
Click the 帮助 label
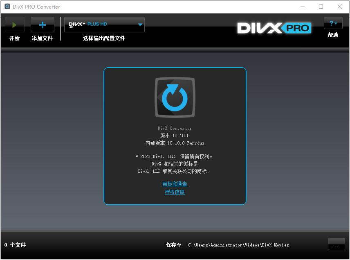pyautogui.click(x=333, y=35)
